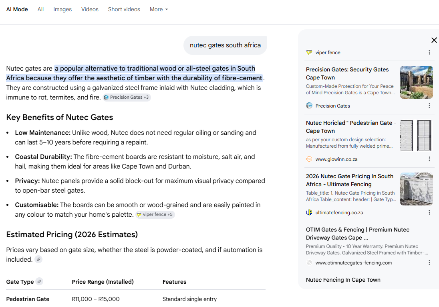
Task: Open the All results tab
Action: coord(40,9)
